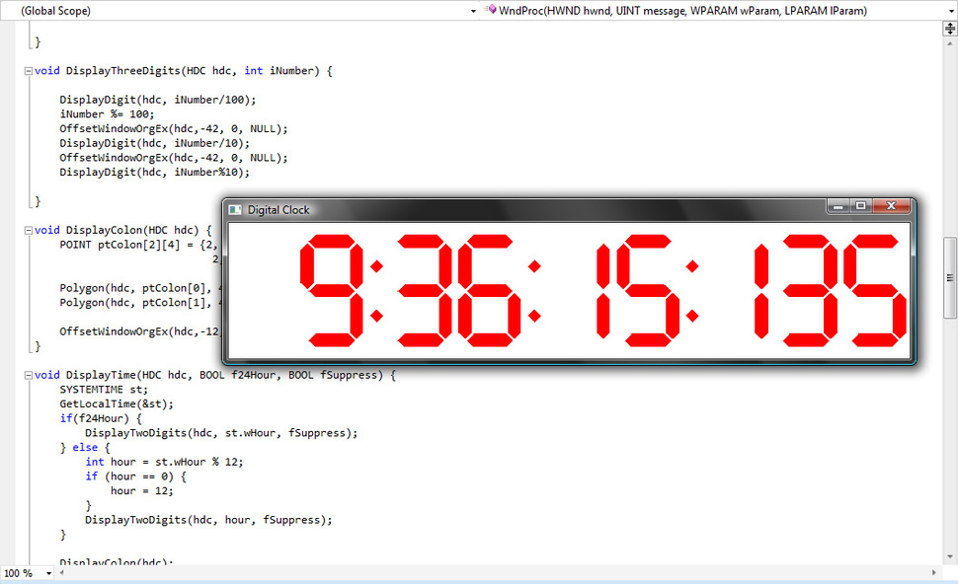Minimize the Digital Clock window
Screen dimensions: 958x584
click(x=838, y=206)
